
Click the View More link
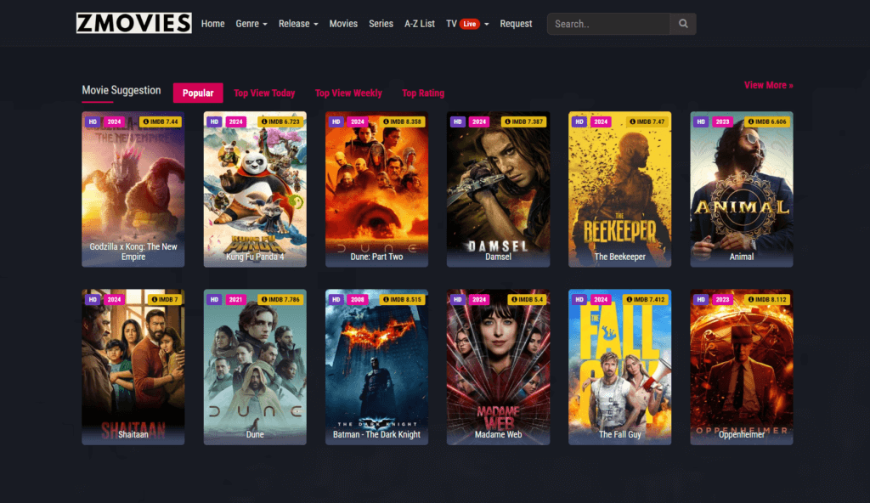tap(768, 85)
